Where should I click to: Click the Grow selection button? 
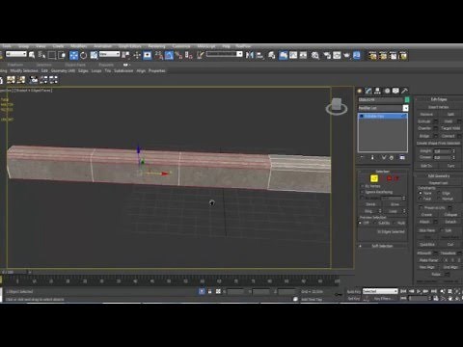tap(395, 204)
